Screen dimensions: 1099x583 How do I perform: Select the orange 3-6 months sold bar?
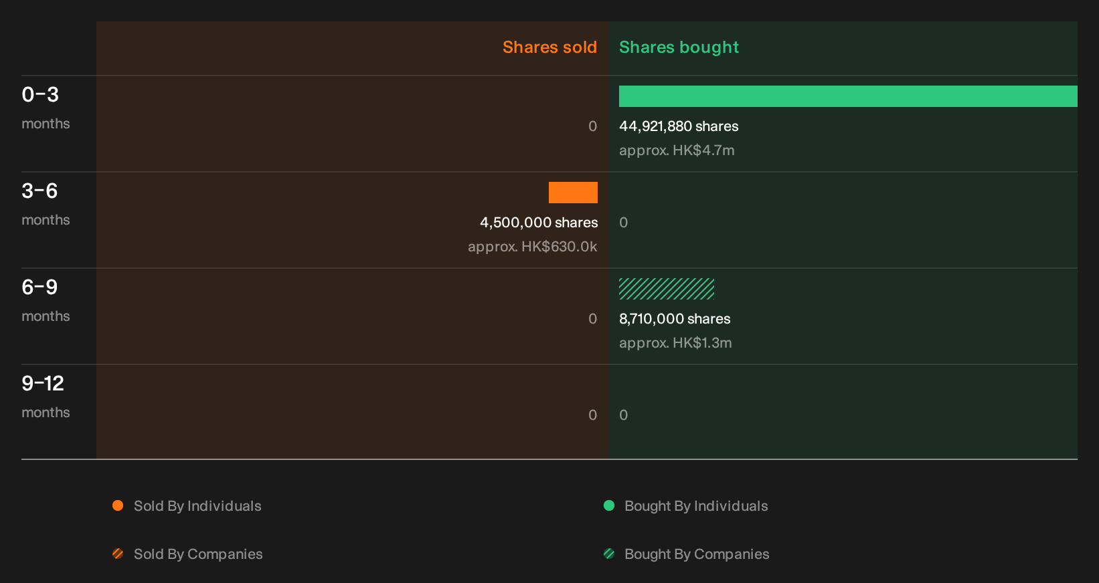(573, 193)
